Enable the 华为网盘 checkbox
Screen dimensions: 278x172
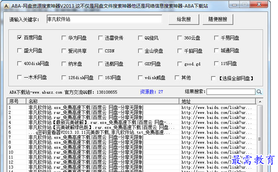(63, 38)
